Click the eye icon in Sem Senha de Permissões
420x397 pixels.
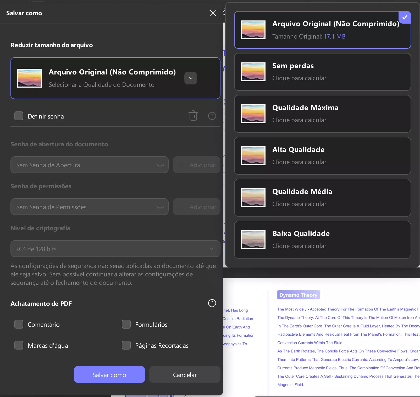click(160, 207)
